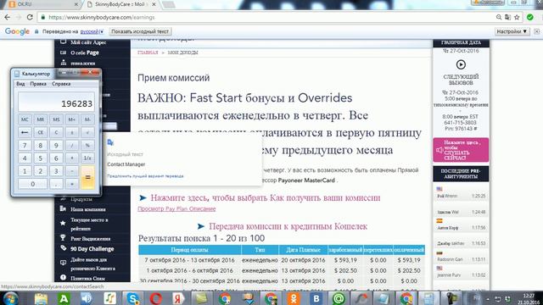
Task: Click Нажмите здесь, чтобы выбрать Как получить комиссии
Action: pyautogui.click(x=266, y=197)
